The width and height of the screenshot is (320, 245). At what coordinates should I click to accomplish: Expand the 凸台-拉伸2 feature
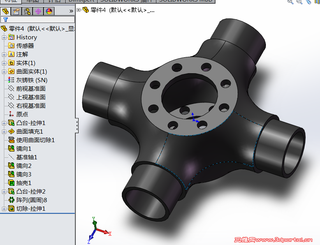pos(4,192)
